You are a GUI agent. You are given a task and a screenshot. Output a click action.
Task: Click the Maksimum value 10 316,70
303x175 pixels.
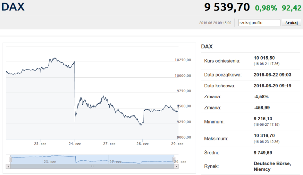(264, 136)
